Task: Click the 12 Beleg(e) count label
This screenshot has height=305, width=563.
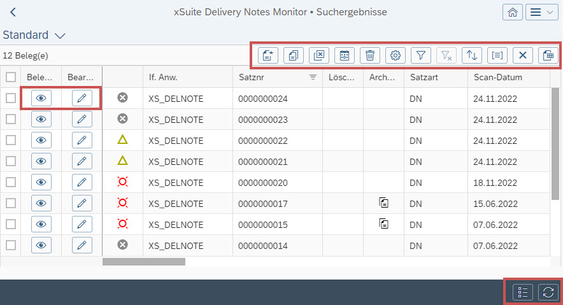Action: [25, 55]
